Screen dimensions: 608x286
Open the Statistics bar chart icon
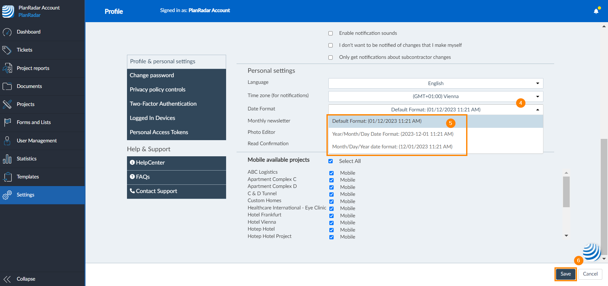pyautogui.click(x=7, y=159)
